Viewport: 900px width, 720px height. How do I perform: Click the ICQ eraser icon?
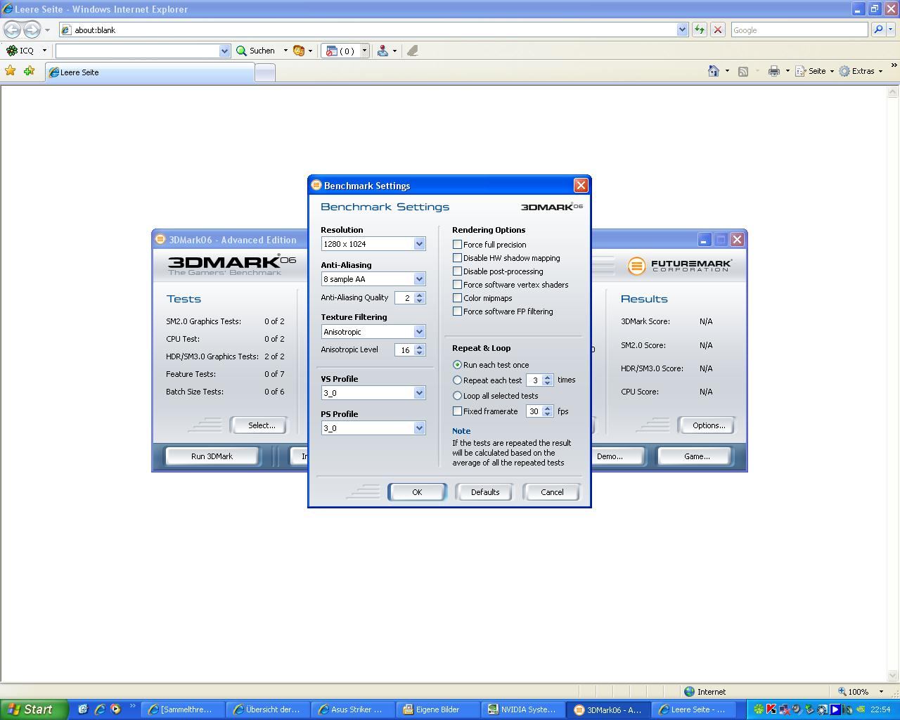[413, 51]
